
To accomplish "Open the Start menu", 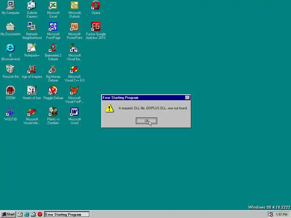I will (x=8, y=214).
